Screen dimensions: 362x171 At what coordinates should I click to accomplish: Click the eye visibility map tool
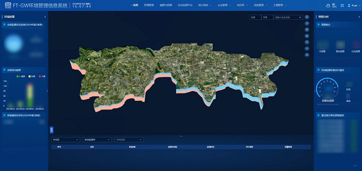(x=307, y=55)
